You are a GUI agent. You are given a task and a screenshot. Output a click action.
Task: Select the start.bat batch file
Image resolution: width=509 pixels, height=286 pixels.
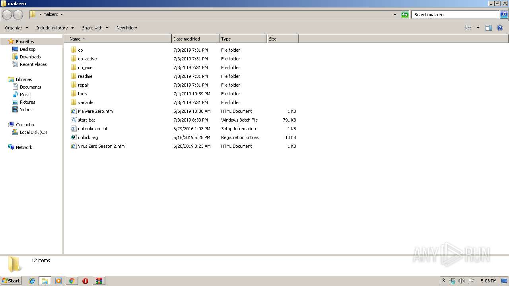[x=86, y=120]
